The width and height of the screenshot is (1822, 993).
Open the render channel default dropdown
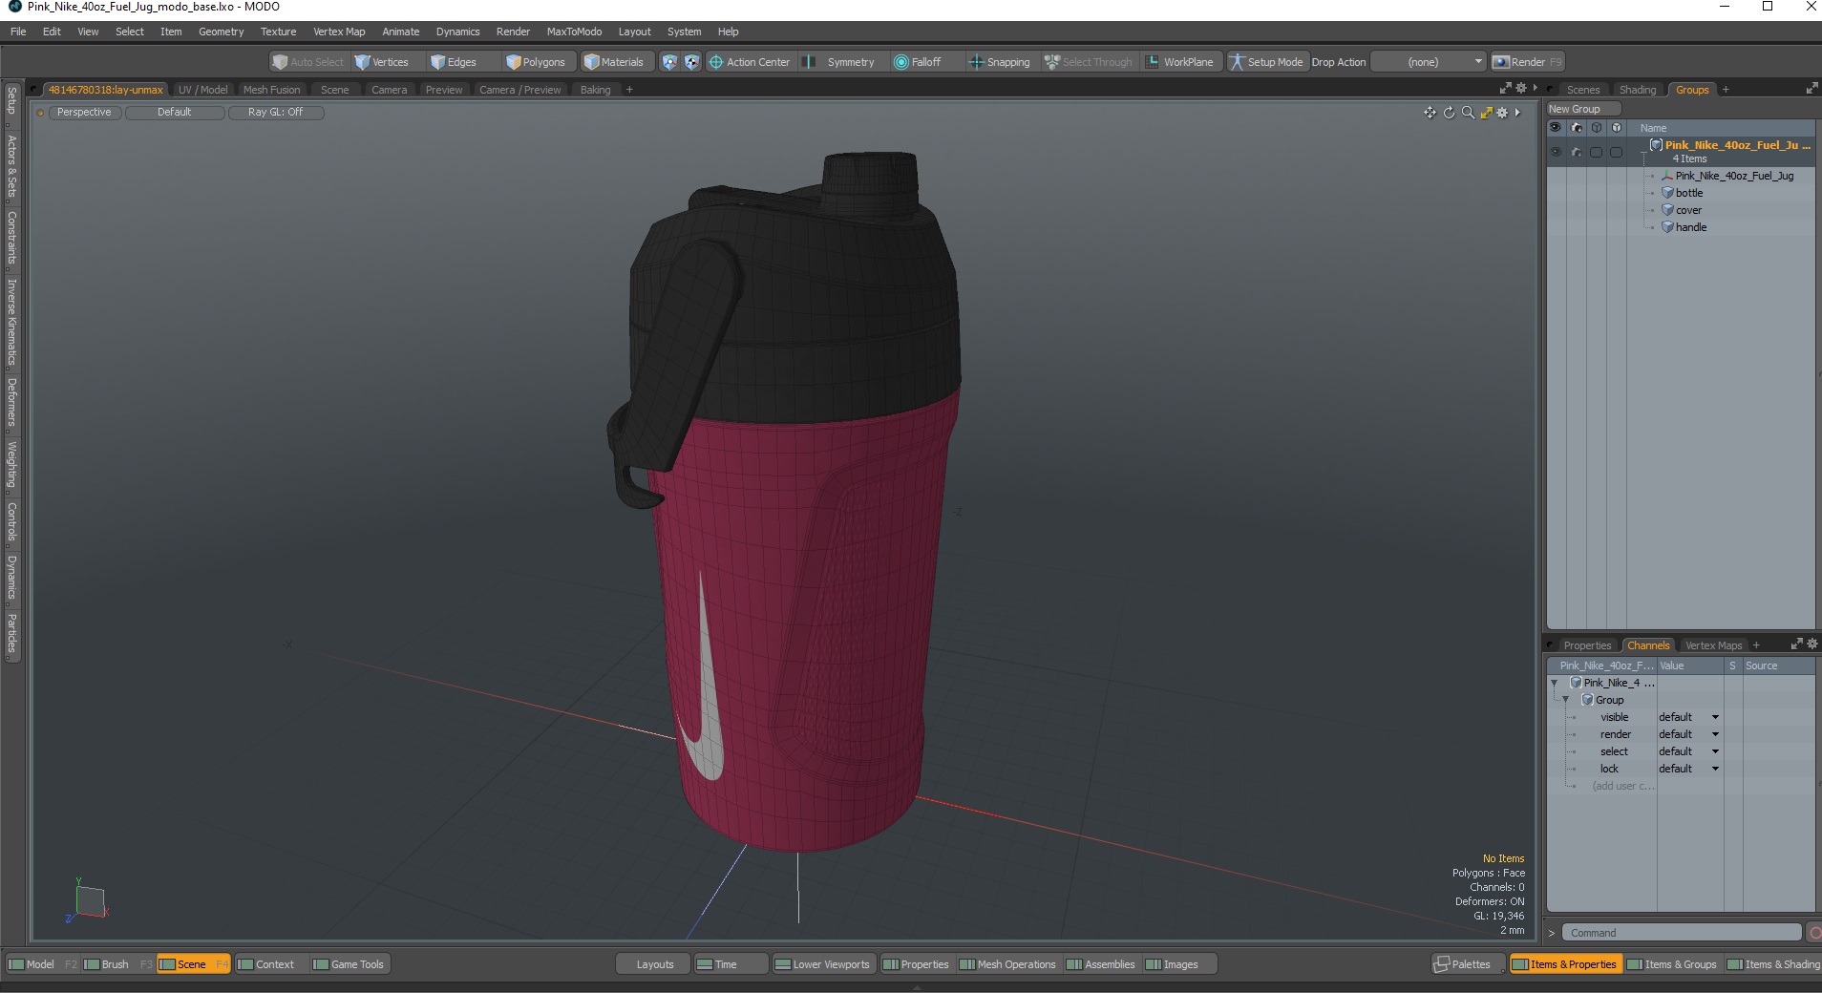point(1688,734)
